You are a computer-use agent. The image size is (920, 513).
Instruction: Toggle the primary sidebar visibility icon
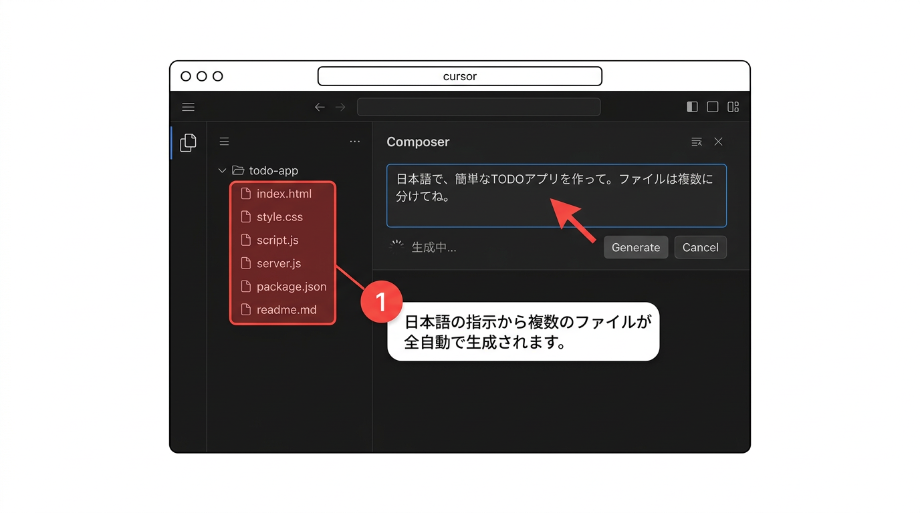click(x=691, y=107)
